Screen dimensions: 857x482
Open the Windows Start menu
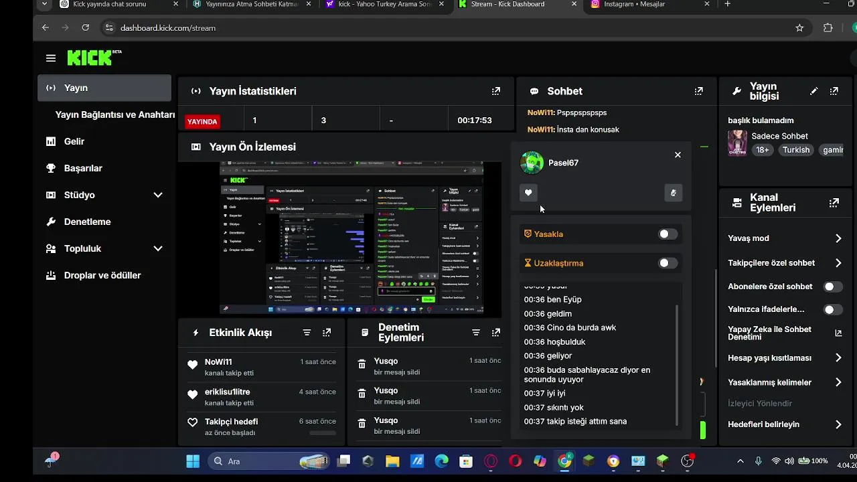(193, 461)
